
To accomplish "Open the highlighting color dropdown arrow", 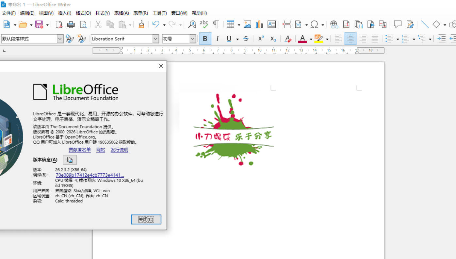I will coord(327,39).
